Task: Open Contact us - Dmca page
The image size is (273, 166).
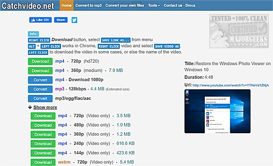Action: (179, 6)
